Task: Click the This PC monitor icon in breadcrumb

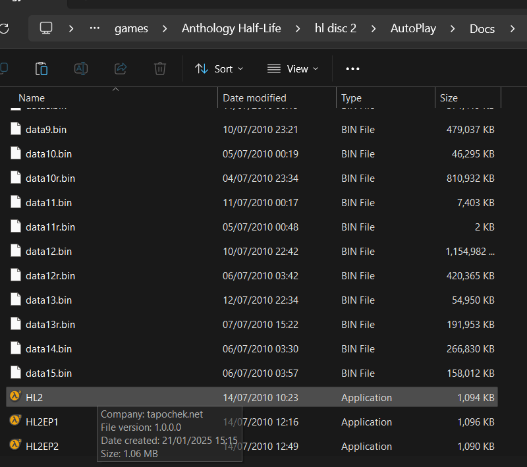Action: pos(46,28)
